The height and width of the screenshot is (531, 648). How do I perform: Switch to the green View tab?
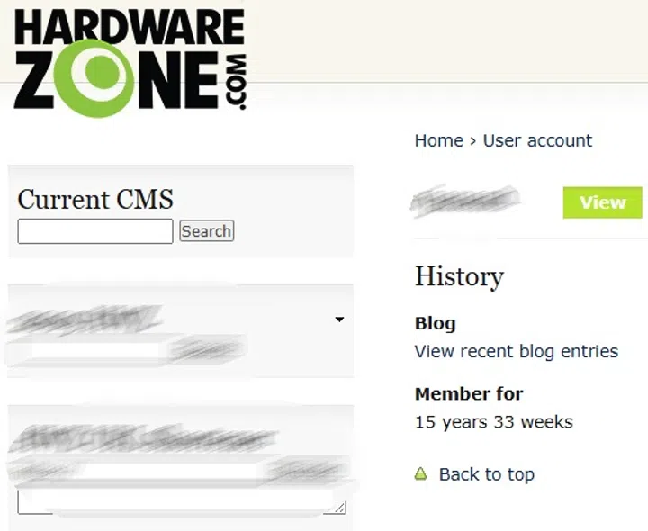(x=602, y=202)
